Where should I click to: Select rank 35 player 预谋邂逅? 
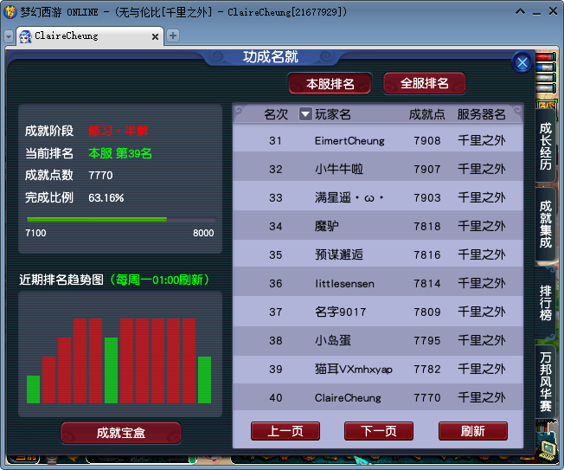(x=378, y=254)
